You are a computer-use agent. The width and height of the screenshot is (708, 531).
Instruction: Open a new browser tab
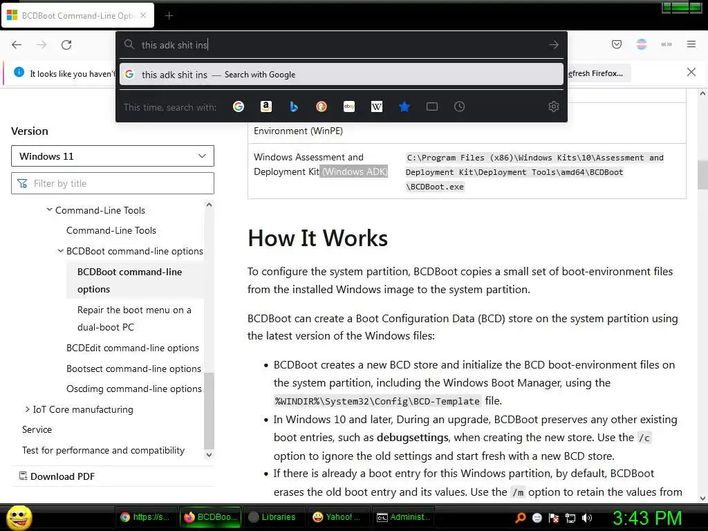(169, 16)
